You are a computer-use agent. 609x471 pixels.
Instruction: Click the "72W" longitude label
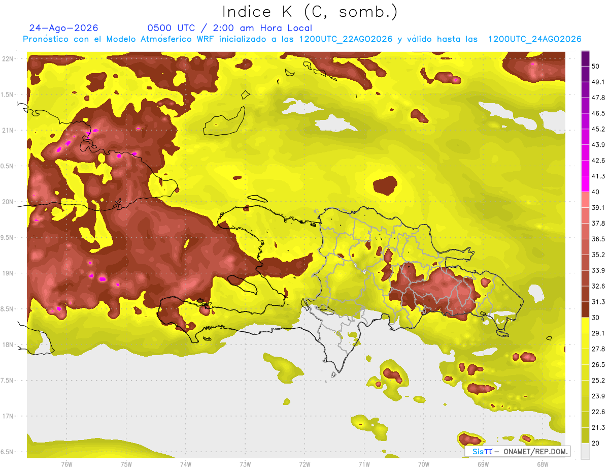[x=305, y=464]
